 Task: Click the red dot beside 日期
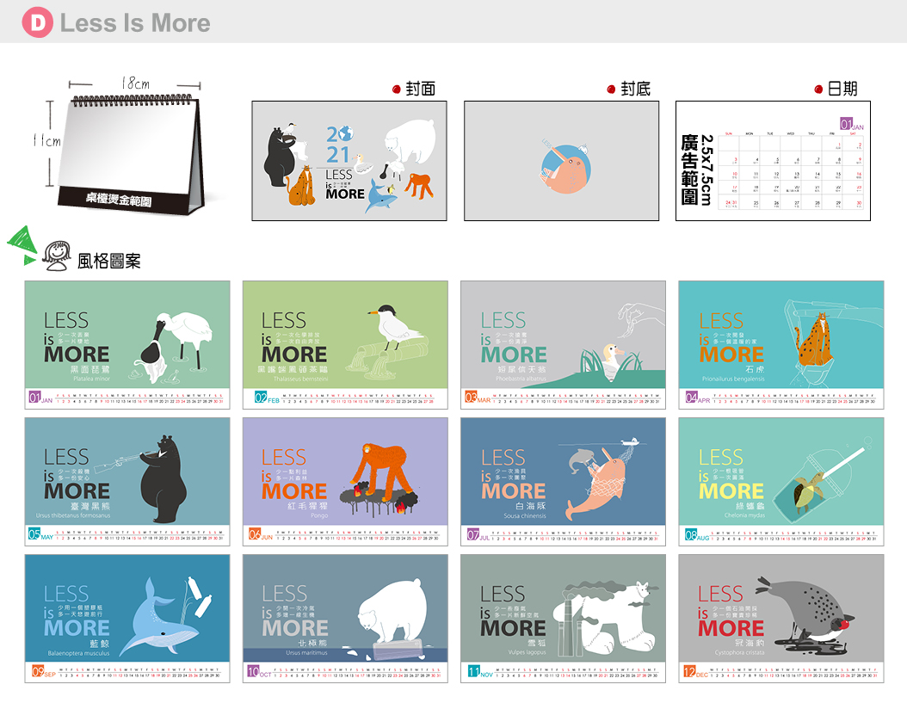[818, 89]
